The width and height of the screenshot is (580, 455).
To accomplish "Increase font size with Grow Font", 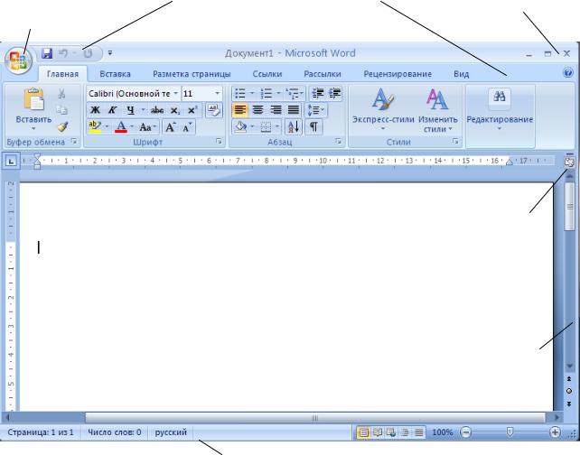I will point(170,127).
